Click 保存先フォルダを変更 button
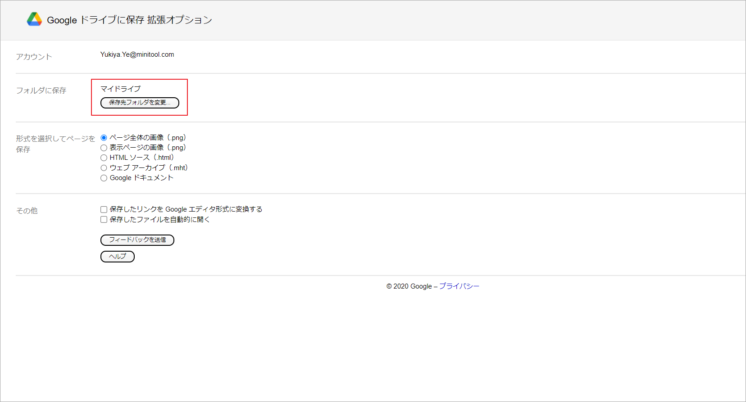Image resolution: width=746 pixels, height=402 pixels. tap(140, 103)
